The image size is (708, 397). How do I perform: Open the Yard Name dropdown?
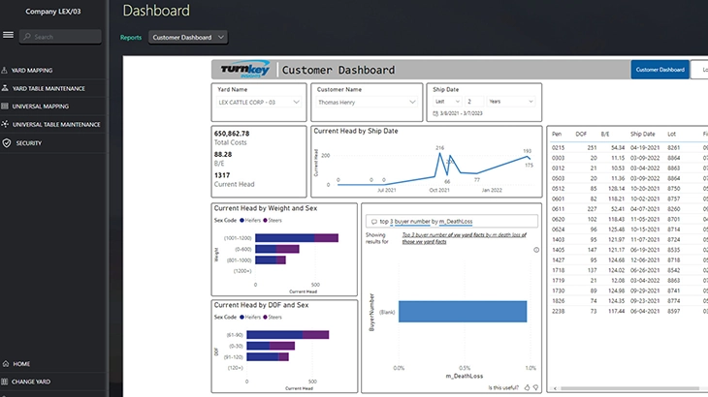tap(259, 103)
